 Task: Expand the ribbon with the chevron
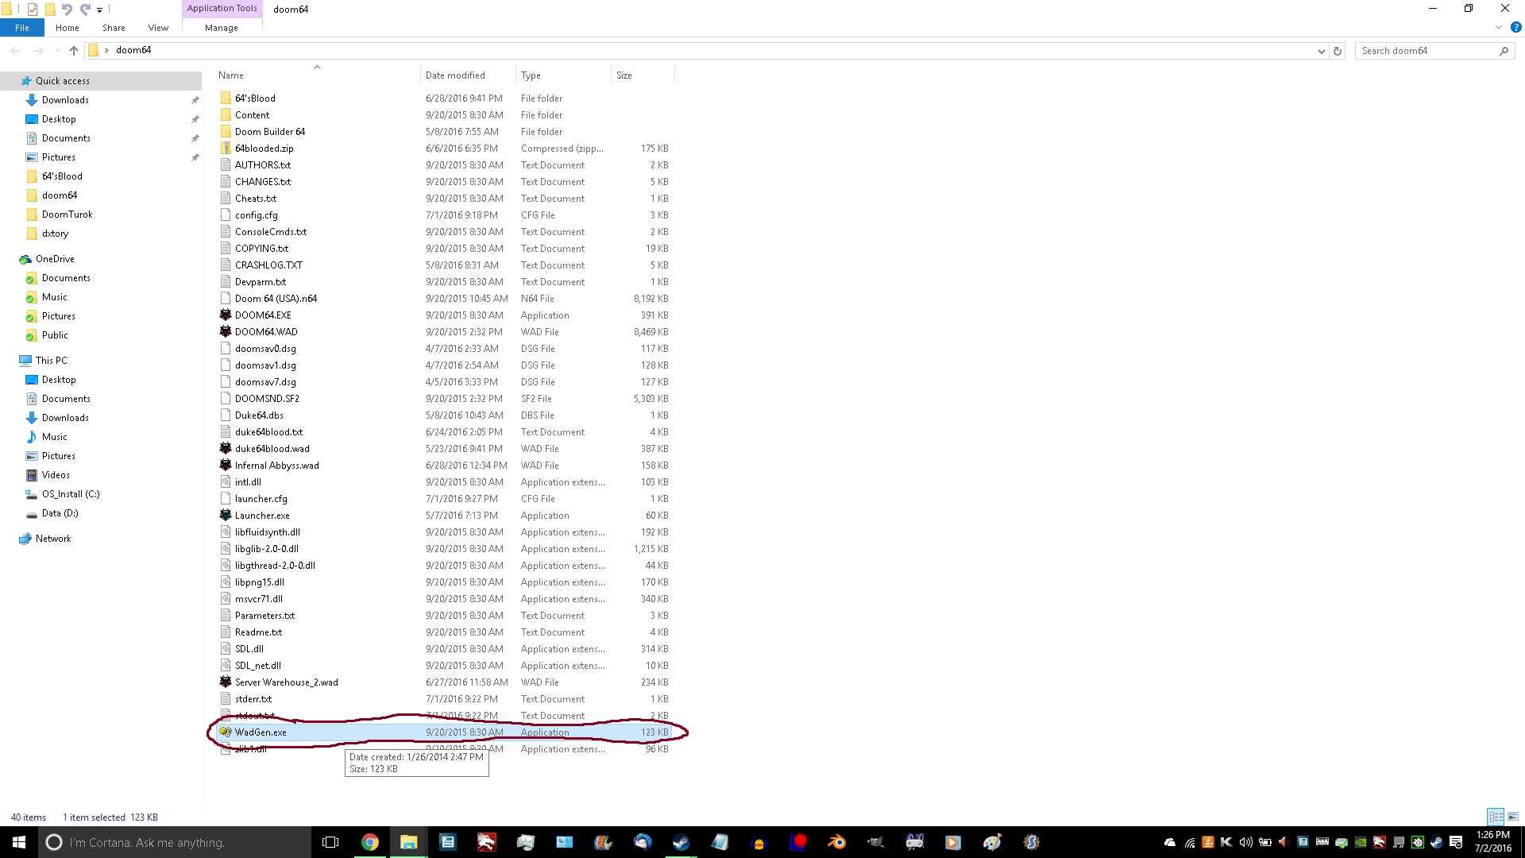(x=1499, y=28)
